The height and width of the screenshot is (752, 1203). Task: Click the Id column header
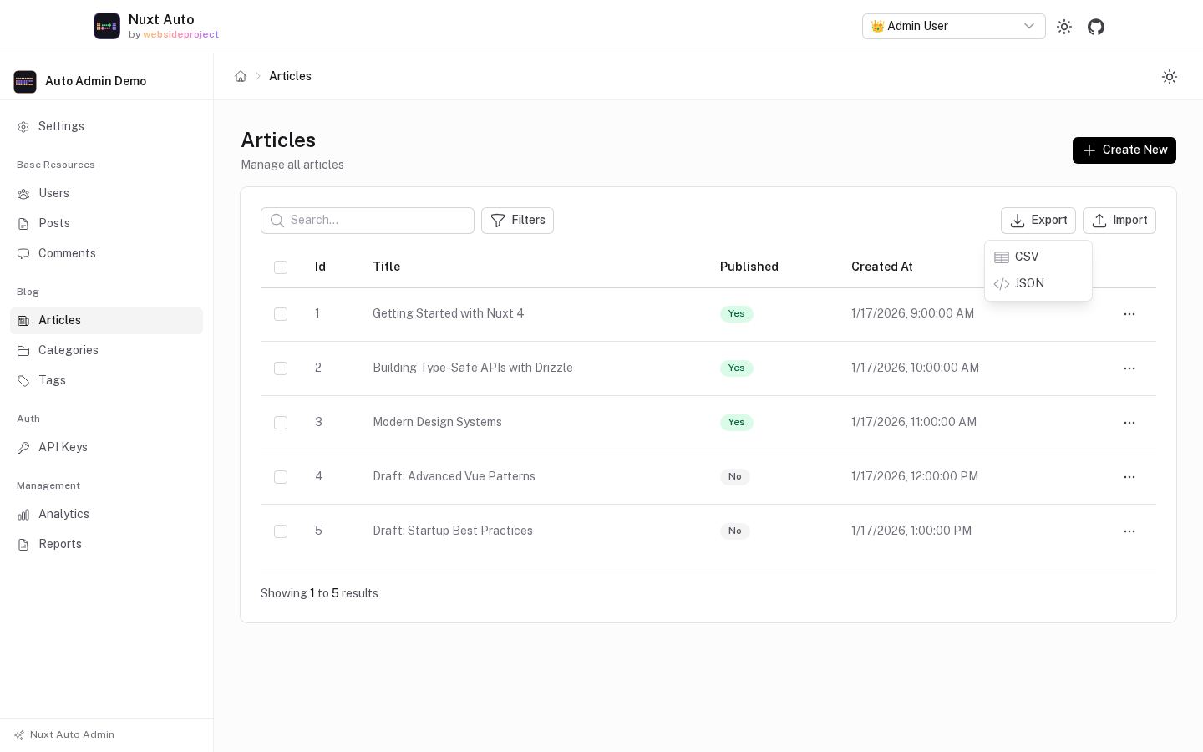[320, 267]
